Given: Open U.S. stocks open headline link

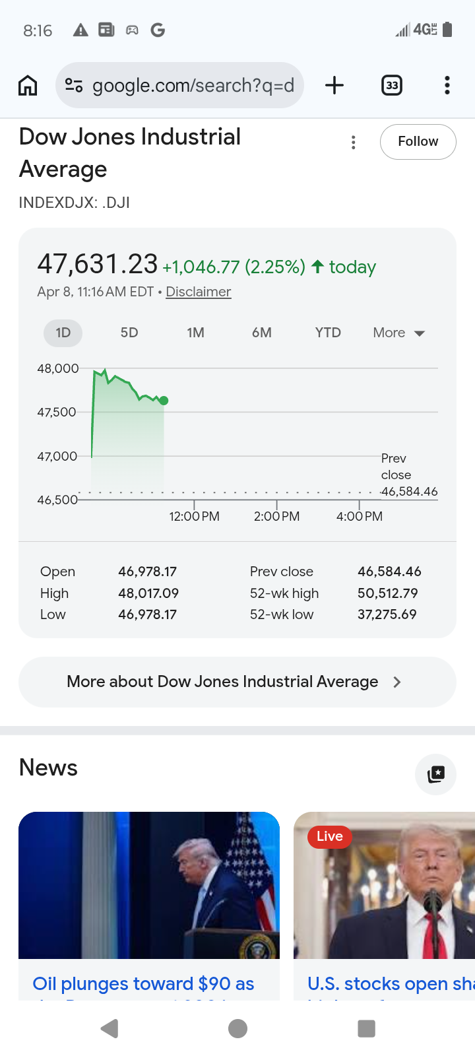Looking at the screenshot, I should [391, 983].
